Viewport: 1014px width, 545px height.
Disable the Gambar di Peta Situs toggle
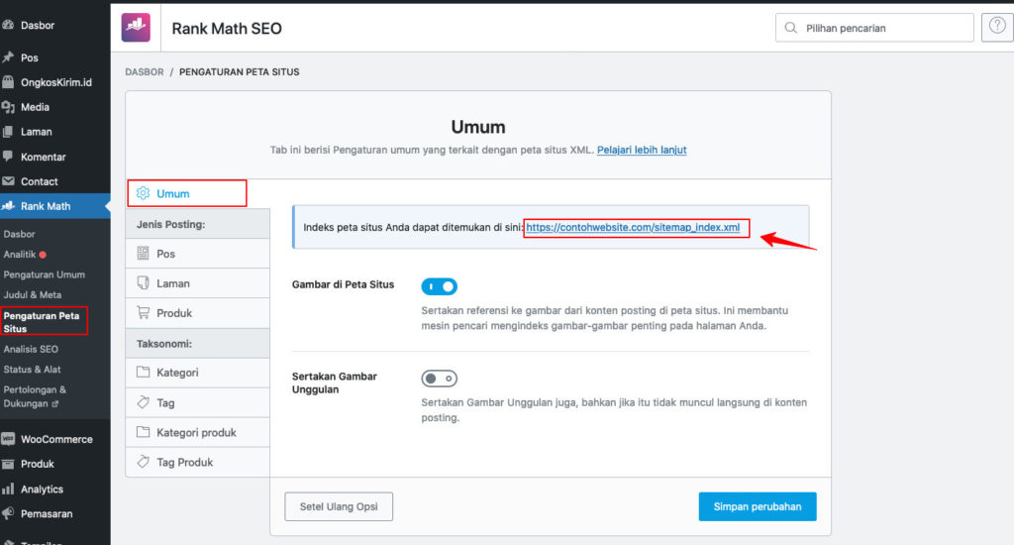click(439, 286)
